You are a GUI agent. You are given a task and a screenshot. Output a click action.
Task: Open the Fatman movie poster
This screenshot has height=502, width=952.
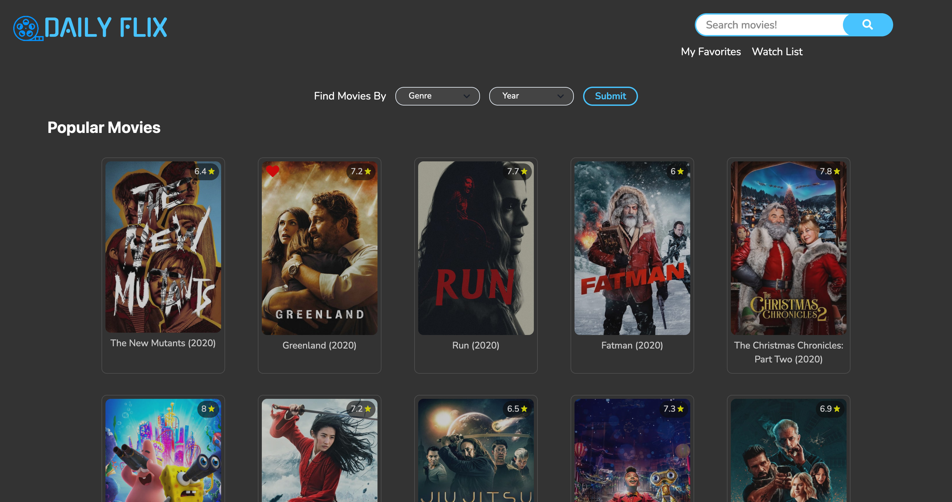632,248
